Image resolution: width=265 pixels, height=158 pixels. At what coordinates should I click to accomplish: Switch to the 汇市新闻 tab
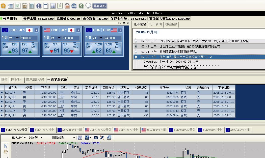[156, 24]
